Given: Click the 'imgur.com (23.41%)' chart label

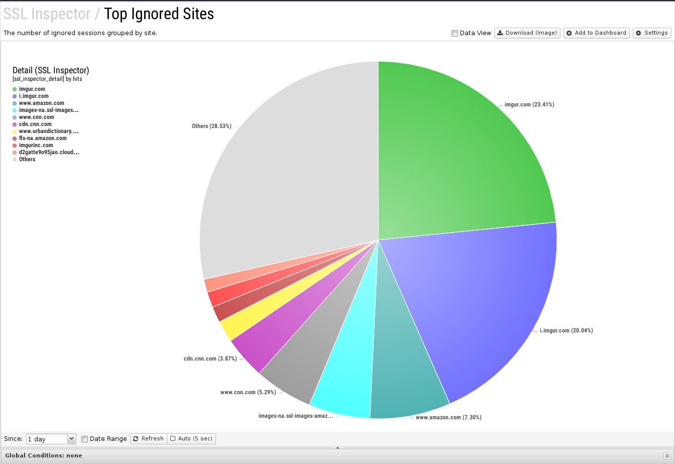Looking at the screenshot, I should (529, 104).
